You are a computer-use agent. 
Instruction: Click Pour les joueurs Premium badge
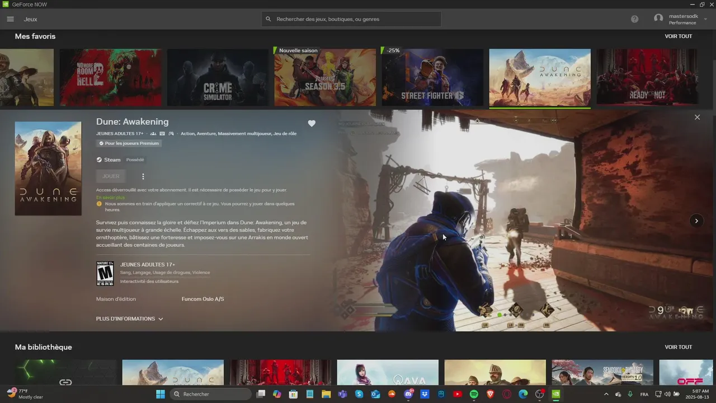click(129, 143)
